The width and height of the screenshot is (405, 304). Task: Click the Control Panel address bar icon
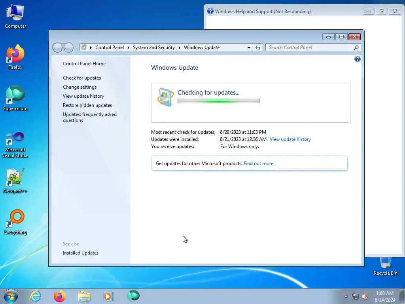pos(84,47)
